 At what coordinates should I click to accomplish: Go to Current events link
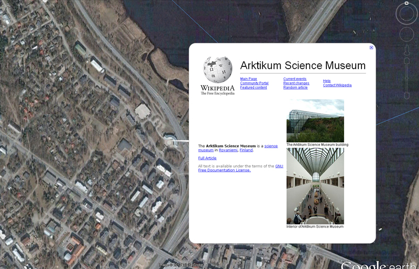coord(294,79)
